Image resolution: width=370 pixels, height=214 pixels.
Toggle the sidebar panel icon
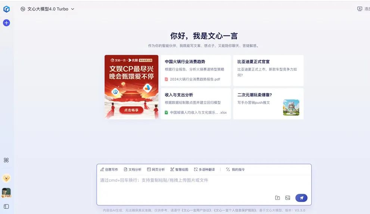pyautogui.click(x=6, y=207)
